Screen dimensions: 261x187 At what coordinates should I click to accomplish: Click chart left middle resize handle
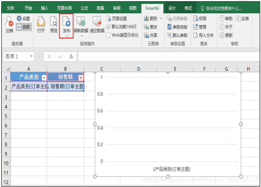(95, 124)
